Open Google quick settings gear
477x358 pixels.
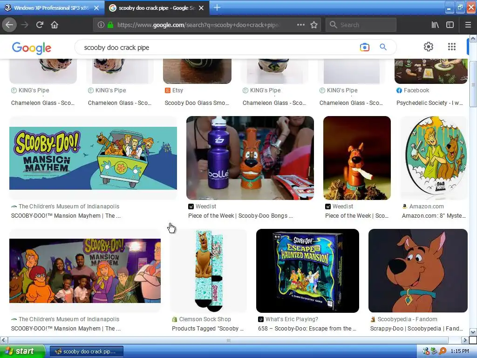429,47
